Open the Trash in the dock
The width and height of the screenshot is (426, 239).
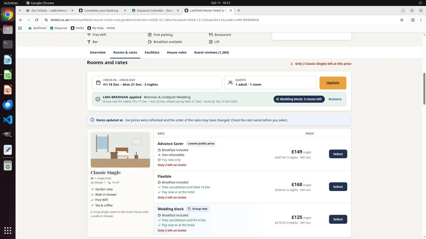tap(8, 165)
